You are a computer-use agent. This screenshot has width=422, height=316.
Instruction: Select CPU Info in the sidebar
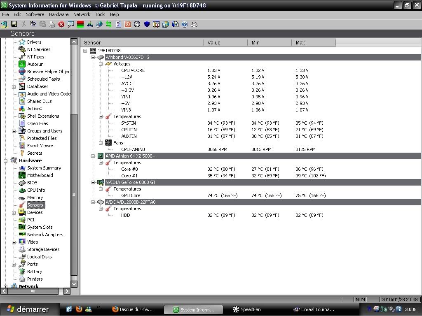tap(36, 190)
